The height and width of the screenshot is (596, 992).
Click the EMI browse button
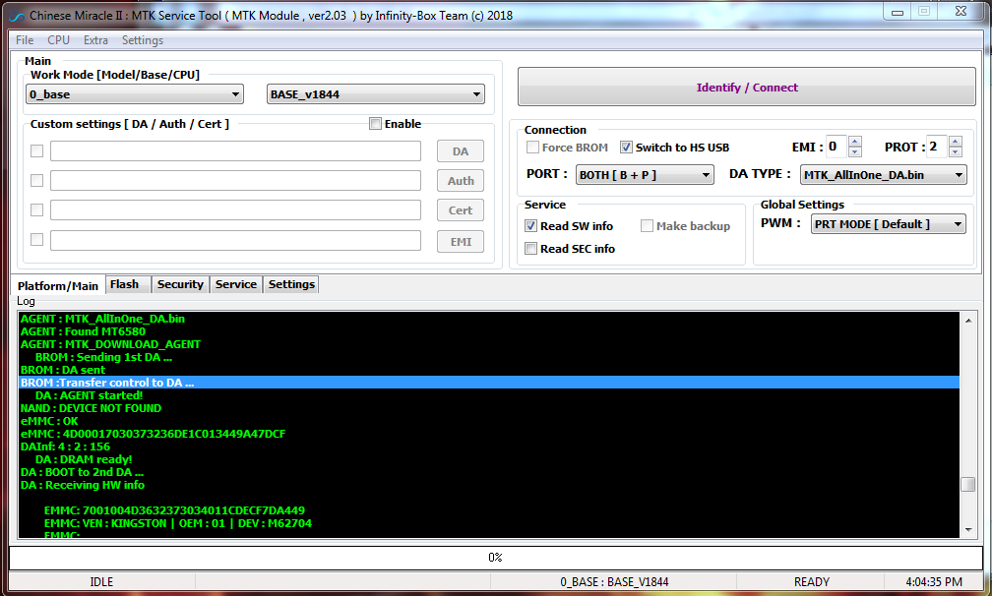tap(460, 241)
